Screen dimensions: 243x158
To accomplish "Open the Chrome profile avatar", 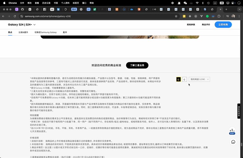I will point(233,16).
